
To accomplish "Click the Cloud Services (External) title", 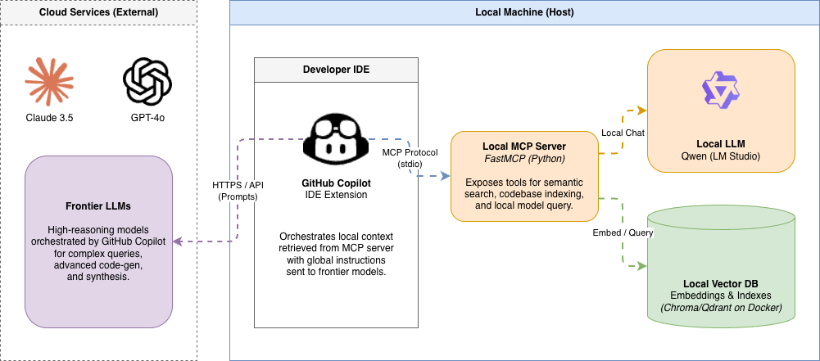I will pos(99,12).
